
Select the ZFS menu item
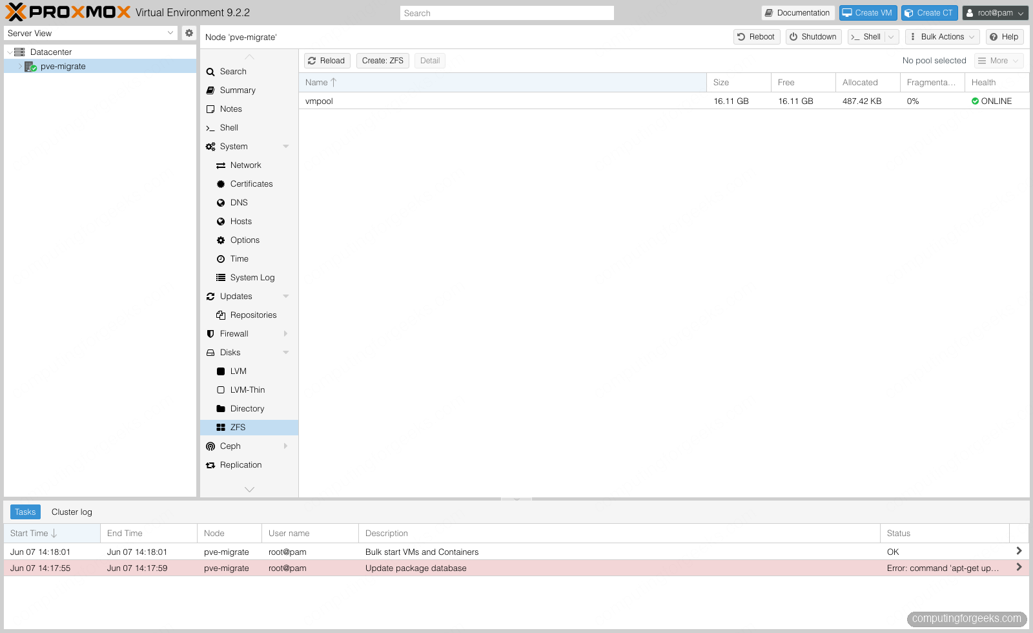(x=249, y=428)
